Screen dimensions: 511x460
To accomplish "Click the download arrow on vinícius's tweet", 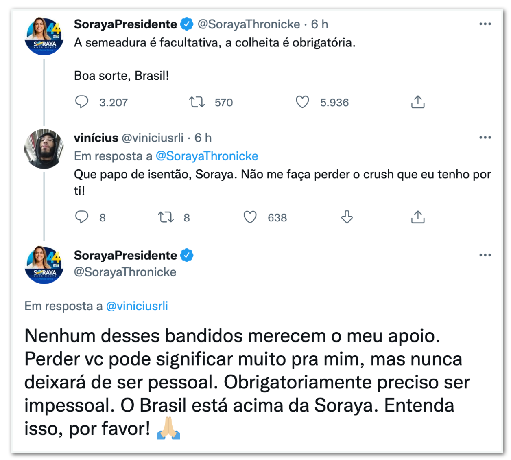I will [347, 217].
